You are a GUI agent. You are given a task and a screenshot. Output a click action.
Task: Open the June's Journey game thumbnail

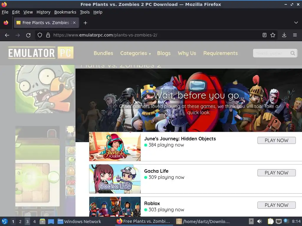coord(115,147)
